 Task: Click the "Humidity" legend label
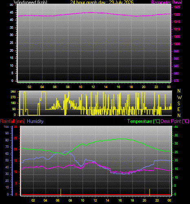click(x=35, y=121)
